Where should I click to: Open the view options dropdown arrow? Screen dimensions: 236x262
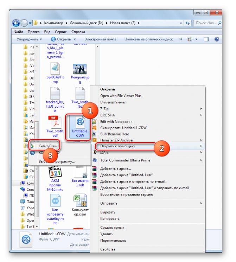[196, 39]
